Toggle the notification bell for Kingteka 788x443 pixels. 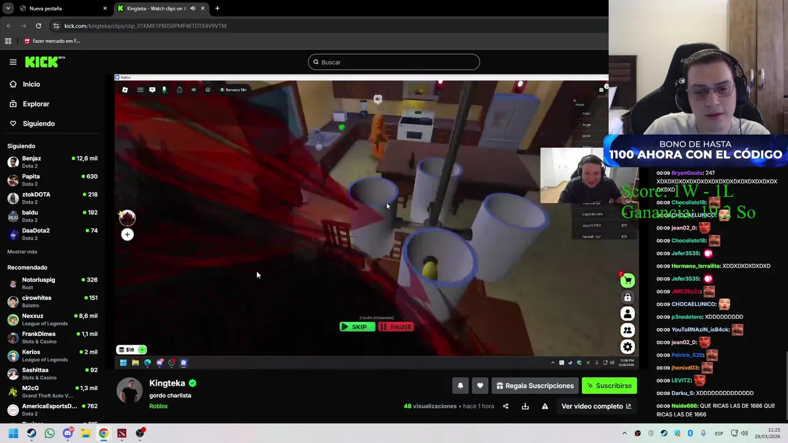460,386
